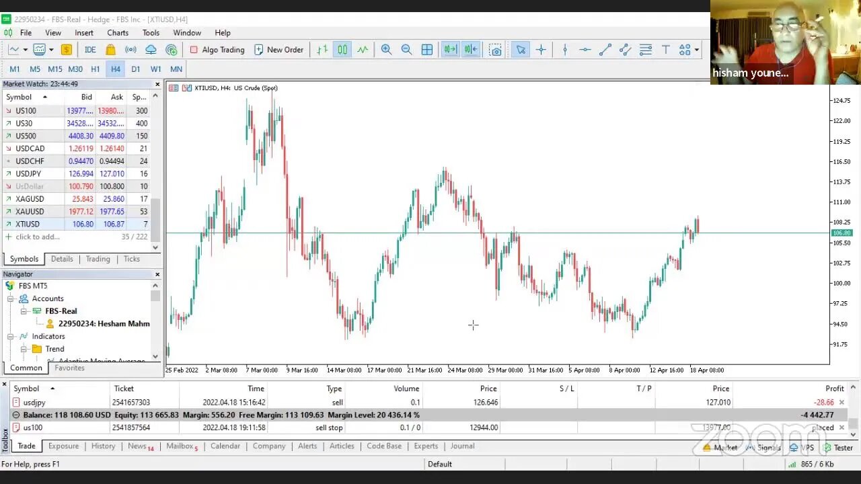Screen dimensions: 861x484
Task: Open profiles dropdown arrow
Action: [x=50, y=50]
